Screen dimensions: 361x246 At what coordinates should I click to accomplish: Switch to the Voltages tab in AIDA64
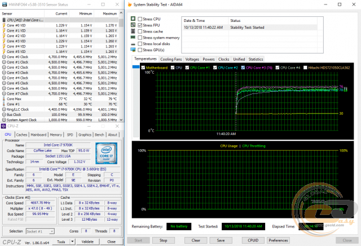pos(192,59)
